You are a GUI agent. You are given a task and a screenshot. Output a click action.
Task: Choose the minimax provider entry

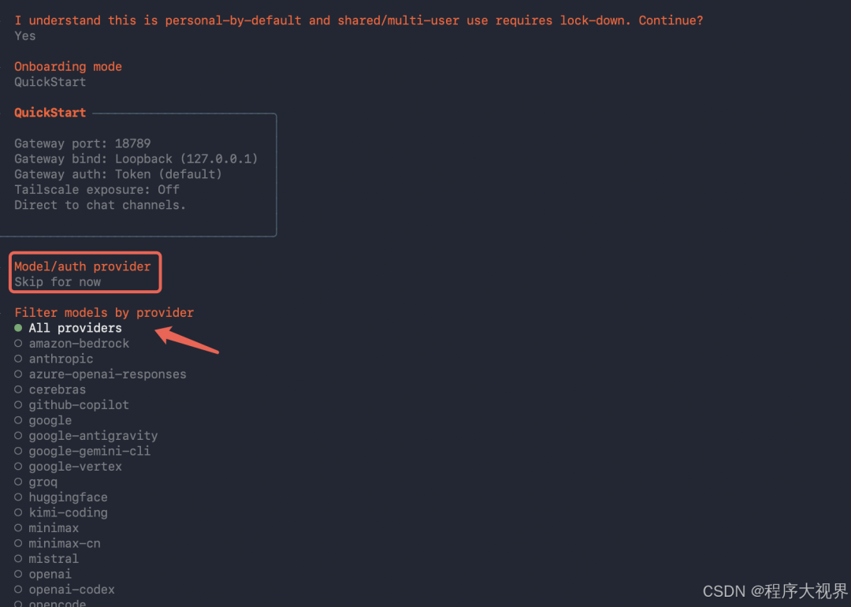coord(54,528)
